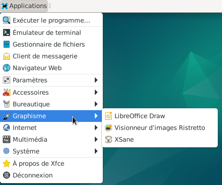Click the Déconnexion logout entry
Screen dimensions: 222x185
click(51, 175)
